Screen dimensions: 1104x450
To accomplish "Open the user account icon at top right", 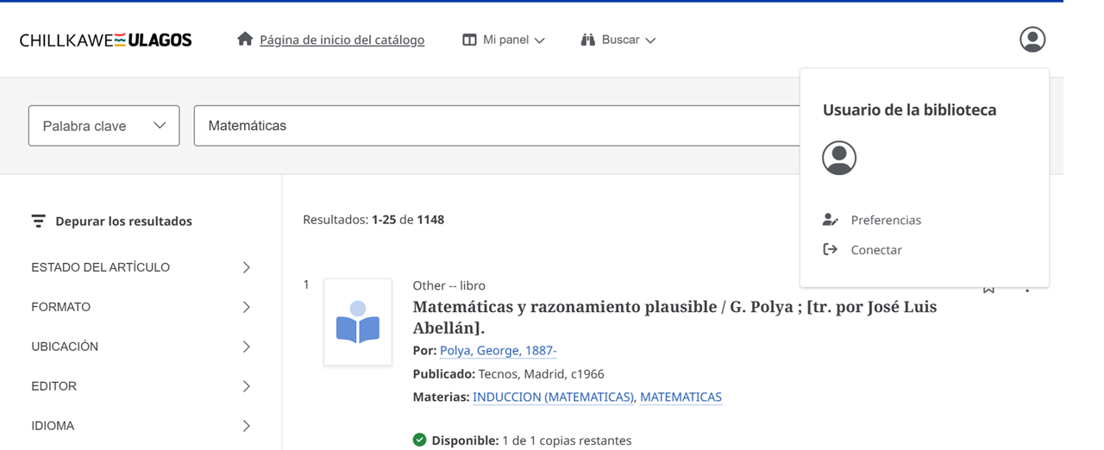I will (x=1032, y=40).
